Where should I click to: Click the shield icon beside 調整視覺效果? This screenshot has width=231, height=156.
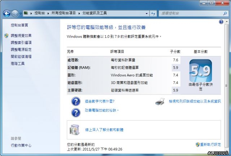6,35
